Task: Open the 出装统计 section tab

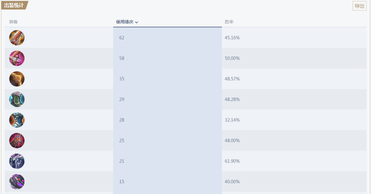Action: (x=14, y=5)
